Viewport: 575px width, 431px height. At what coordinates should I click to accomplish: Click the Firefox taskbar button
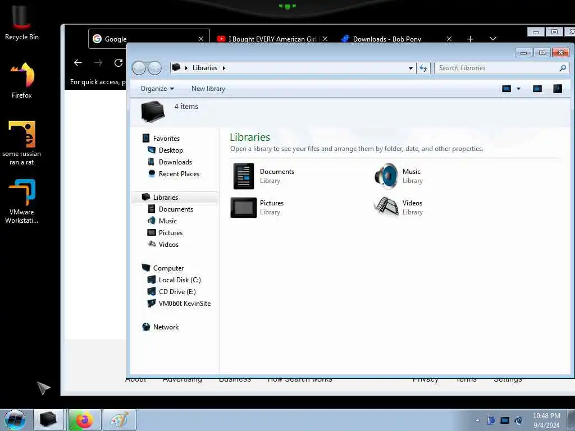click(84, 420)
